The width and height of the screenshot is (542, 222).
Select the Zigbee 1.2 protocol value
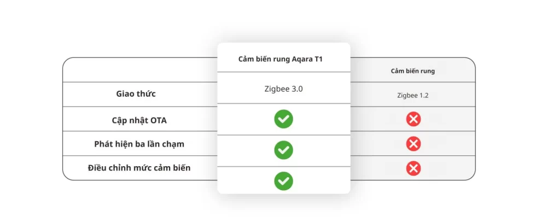pos(413,95)
